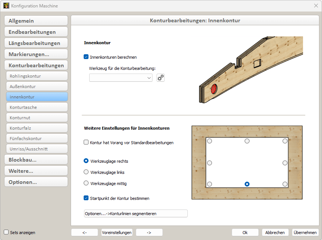Viewport: 322px width, 240px height.
Task: Expand the Blockbau... section
Action: point(36,160)
